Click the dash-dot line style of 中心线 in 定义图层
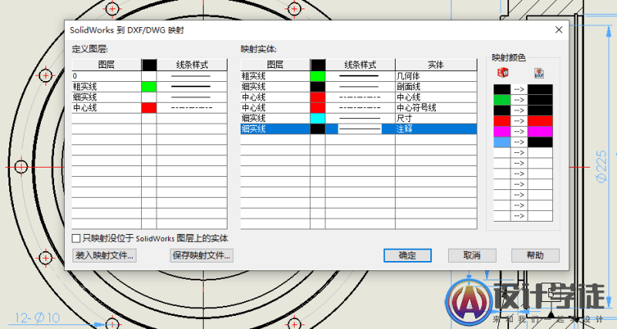 click(x=191, y=107)
